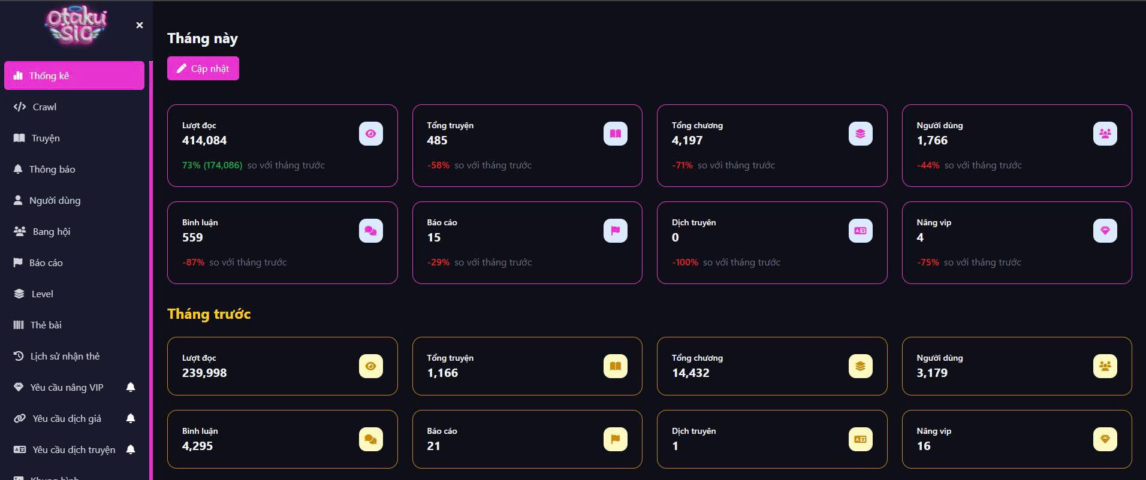
Task: Close the sidebar with the X button
Action: click(x=140, y=25)
